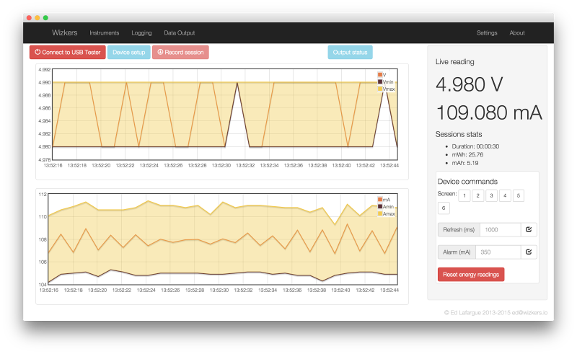
Task: Confirm refresh rate with check icon
Action: [x=529, y=229]
